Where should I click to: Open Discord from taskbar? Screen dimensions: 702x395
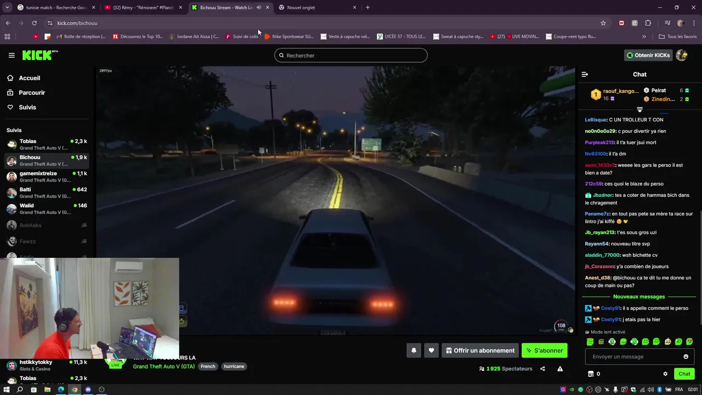[88, 390]
